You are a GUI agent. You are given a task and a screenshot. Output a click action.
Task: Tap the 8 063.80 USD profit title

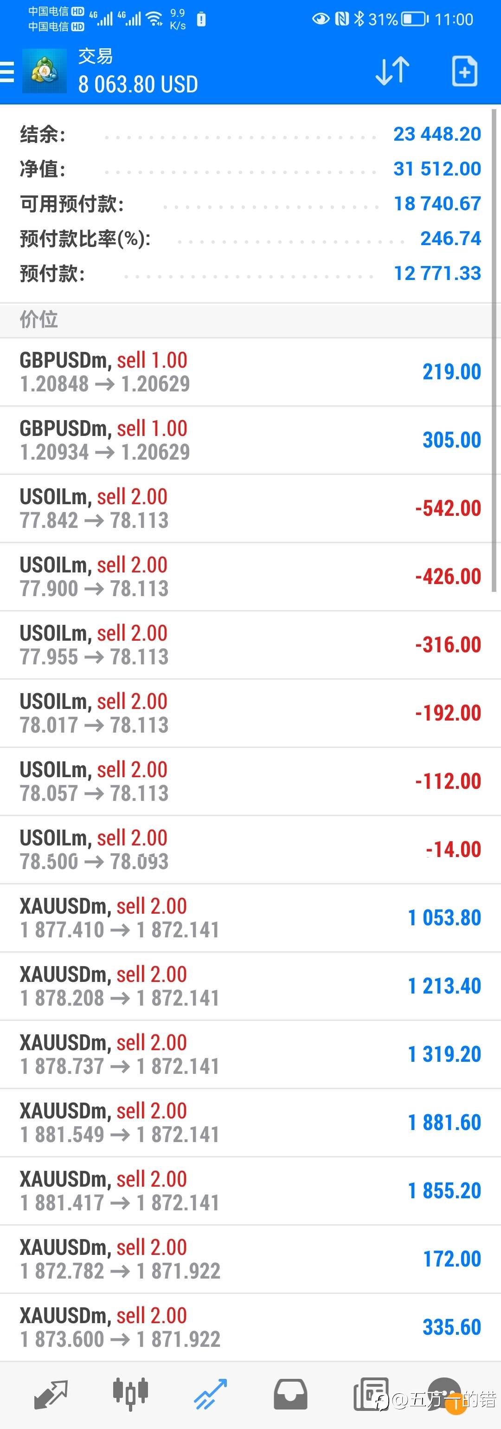coord(138,84)
